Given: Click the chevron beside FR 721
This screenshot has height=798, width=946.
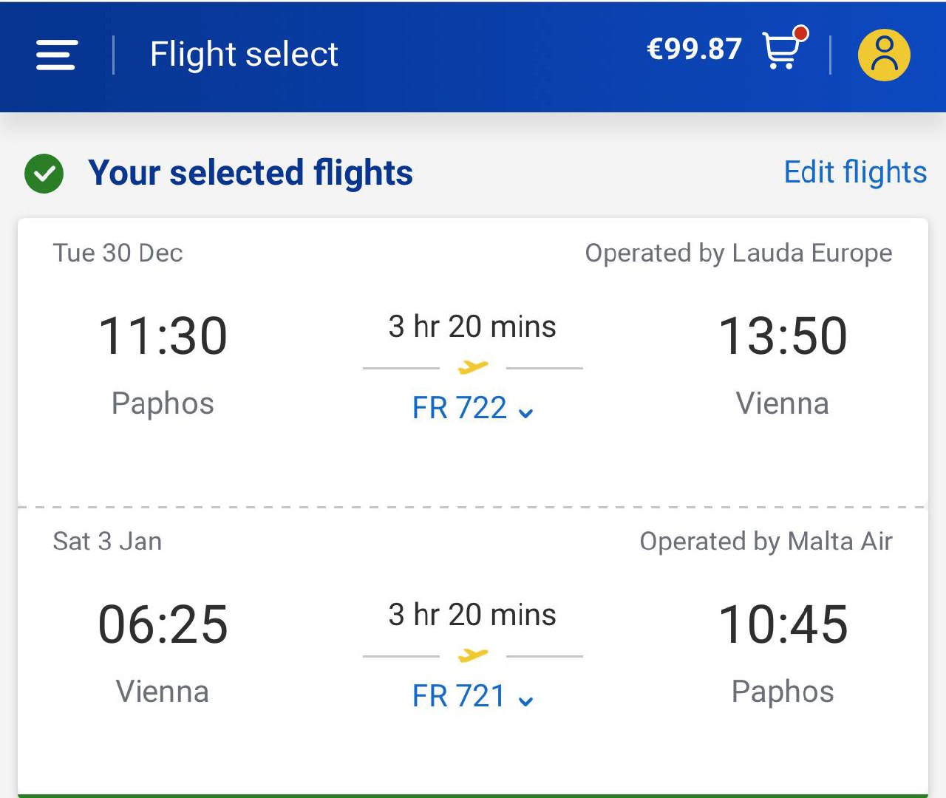Looking at the screenshot, I should (x=525, y=701).
